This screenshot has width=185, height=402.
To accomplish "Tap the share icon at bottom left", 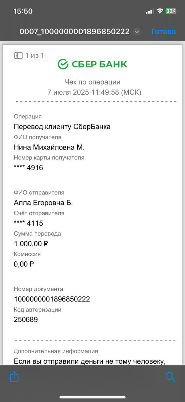I will (14, 377).
